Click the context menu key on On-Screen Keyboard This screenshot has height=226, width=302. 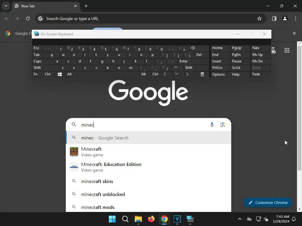pyautogui.click(x=202, y=74)
